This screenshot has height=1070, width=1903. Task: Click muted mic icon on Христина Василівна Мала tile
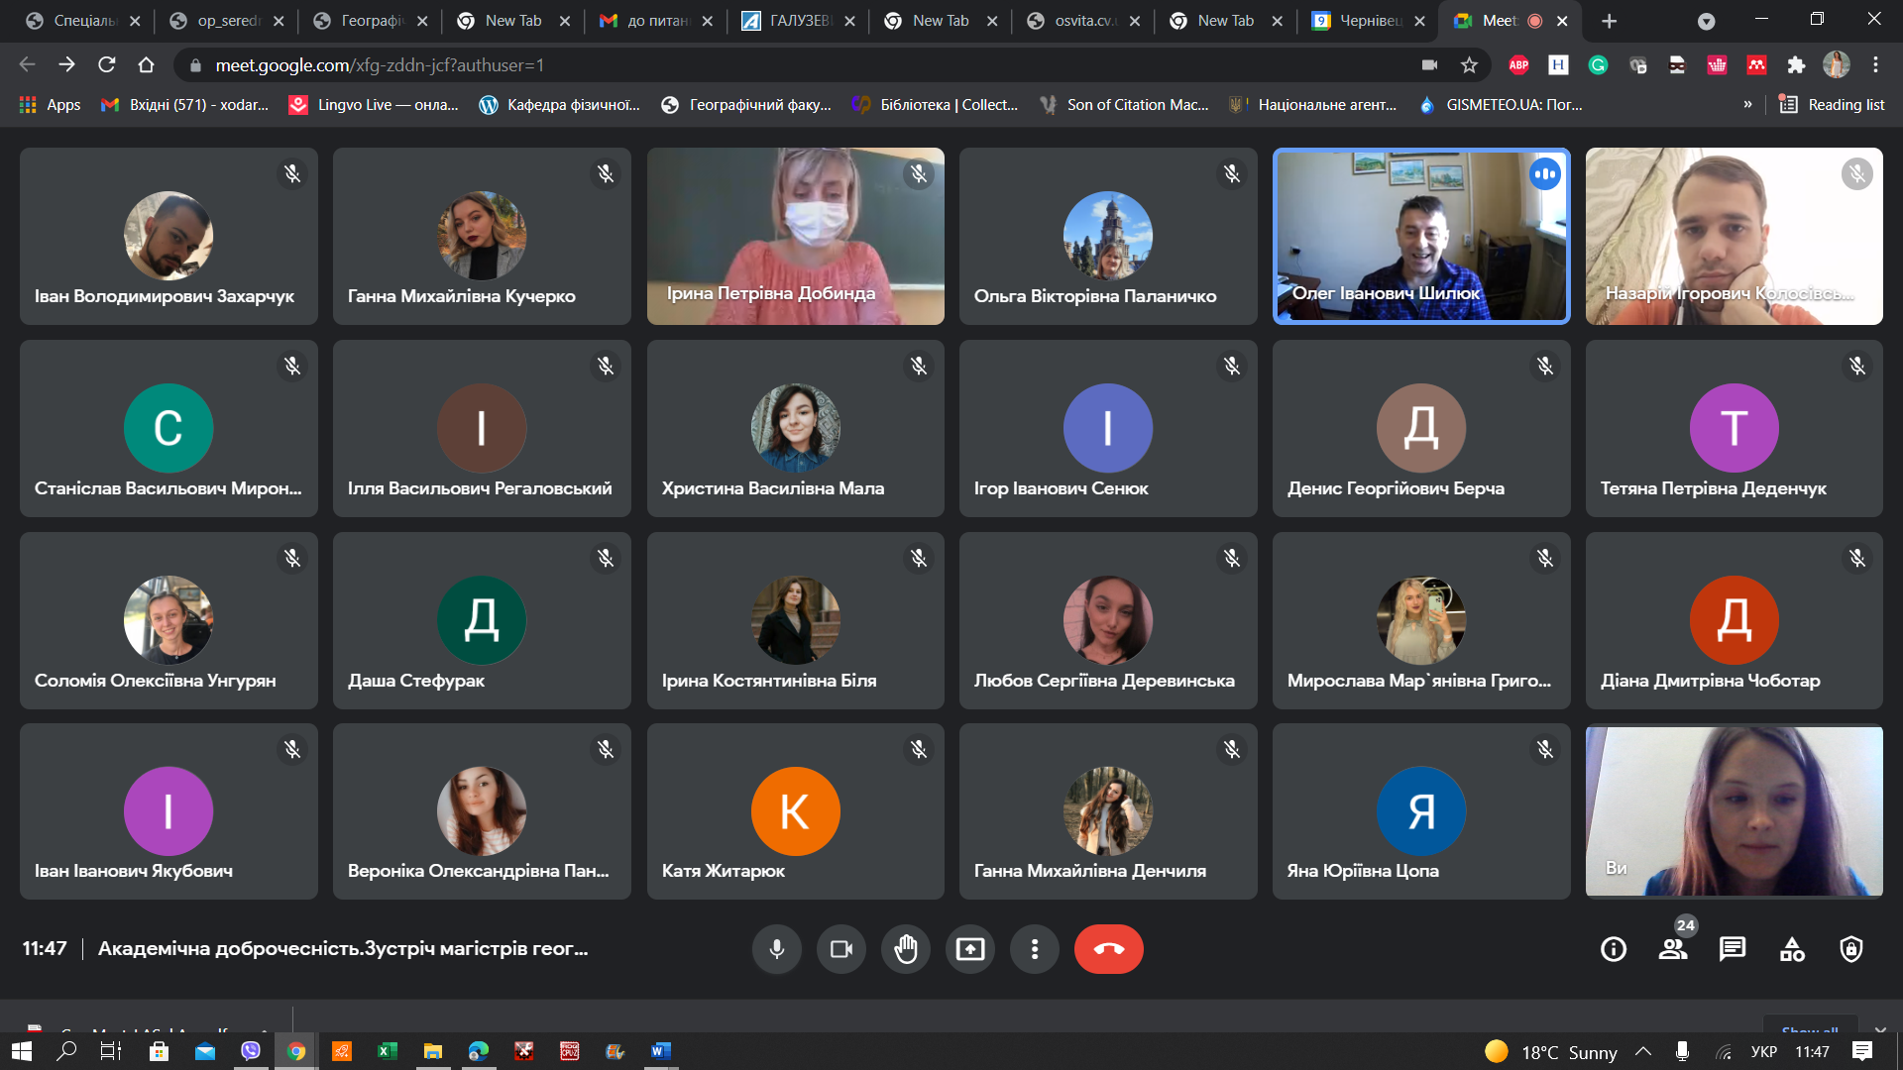(919, 367)
